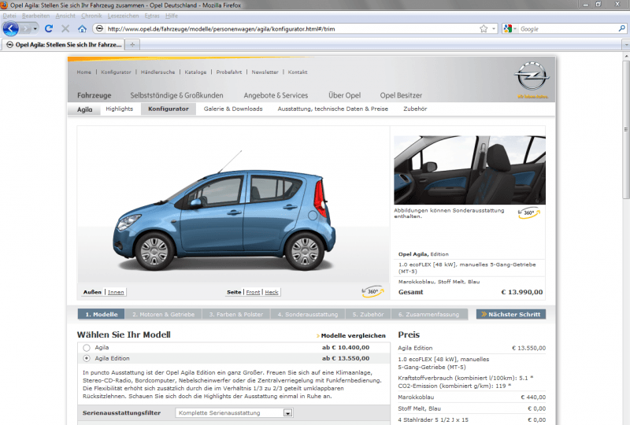This screenshot has height=425, width=630.
Task: Open Selbstständige & Großkunden main menu
Action: point(176,95)
